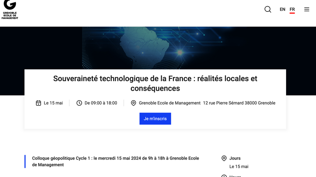Click the text 'Le 15 mai' in the event card
Image resolution: width=316 pixels, height=177 pixels.
[x=53, y=103]
